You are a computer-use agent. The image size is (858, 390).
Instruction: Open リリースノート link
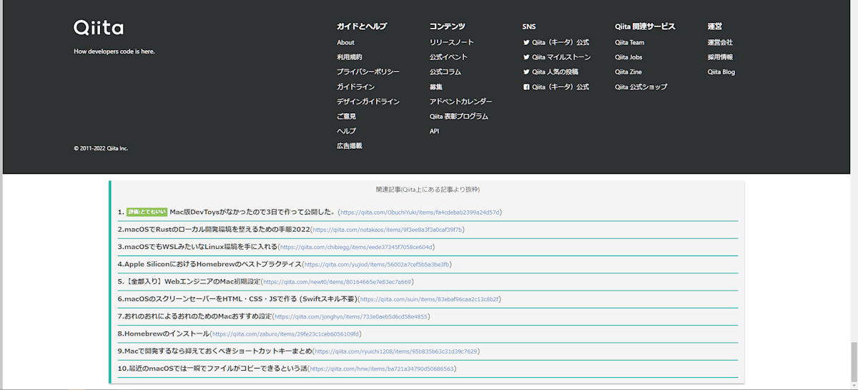click(451, 43)
